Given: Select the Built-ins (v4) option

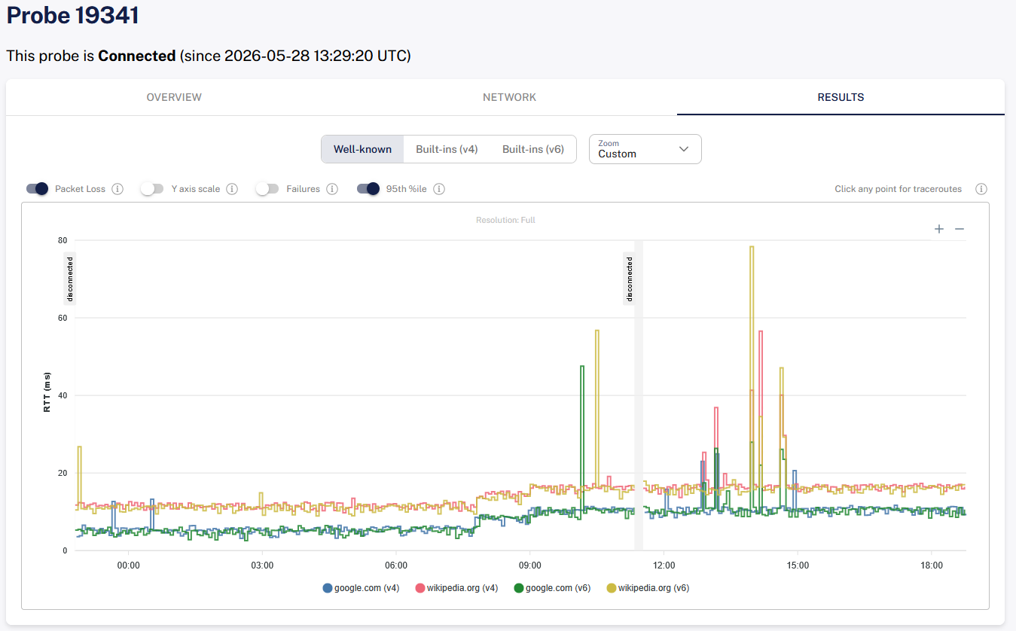Looking at the screenshot, I should pos(447,149).
